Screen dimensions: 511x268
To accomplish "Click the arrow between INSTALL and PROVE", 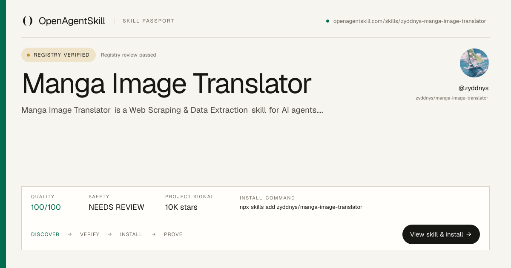I will (x=154, y=234).
